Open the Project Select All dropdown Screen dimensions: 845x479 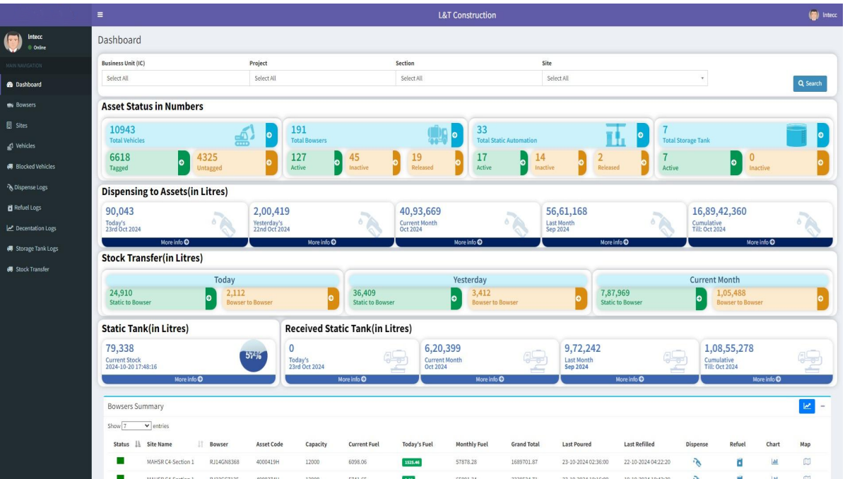322,78
